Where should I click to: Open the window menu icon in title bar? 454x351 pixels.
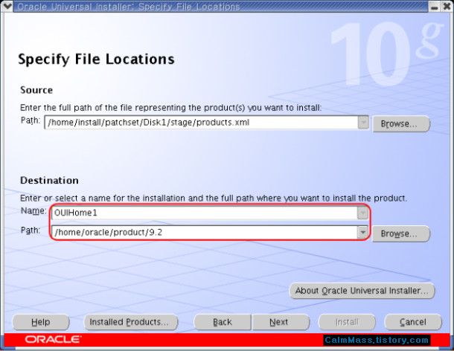[7, 6]
